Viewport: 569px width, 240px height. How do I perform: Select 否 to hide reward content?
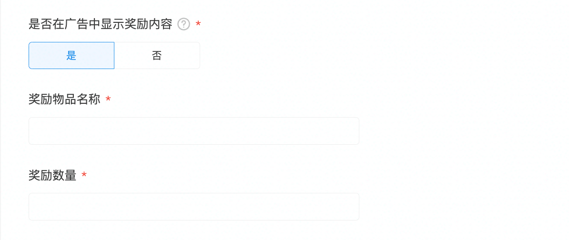(x=157, y=56)
